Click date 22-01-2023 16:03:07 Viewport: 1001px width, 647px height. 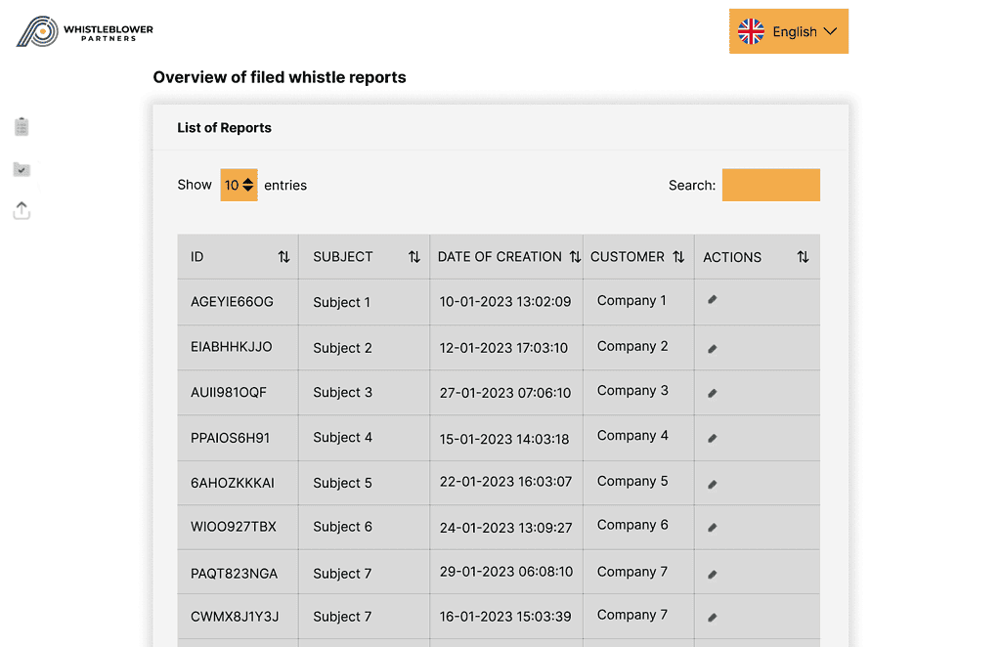pos(505,481)
